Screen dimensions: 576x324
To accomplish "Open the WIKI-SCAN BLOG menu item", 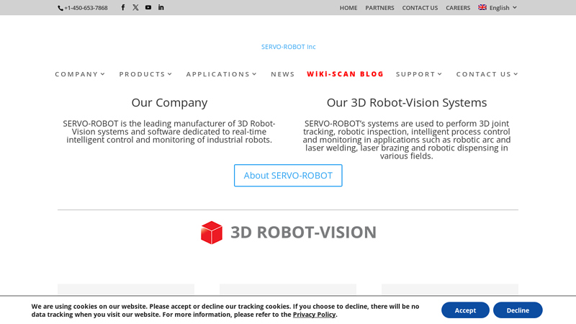I will [x=345, y=74].
